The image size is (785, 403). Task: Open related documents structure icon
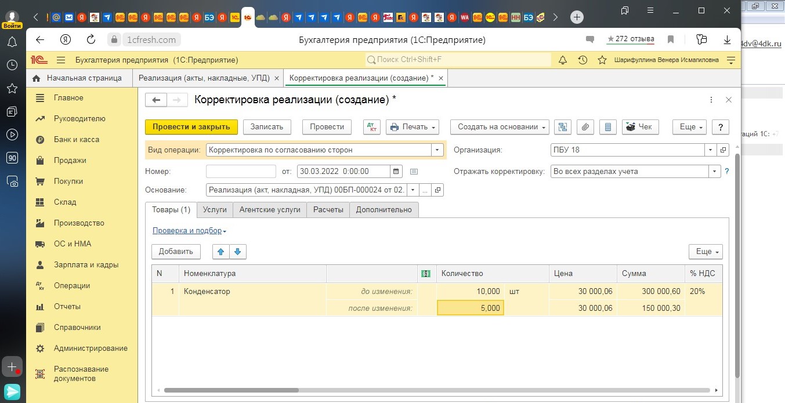coord(563,127)
